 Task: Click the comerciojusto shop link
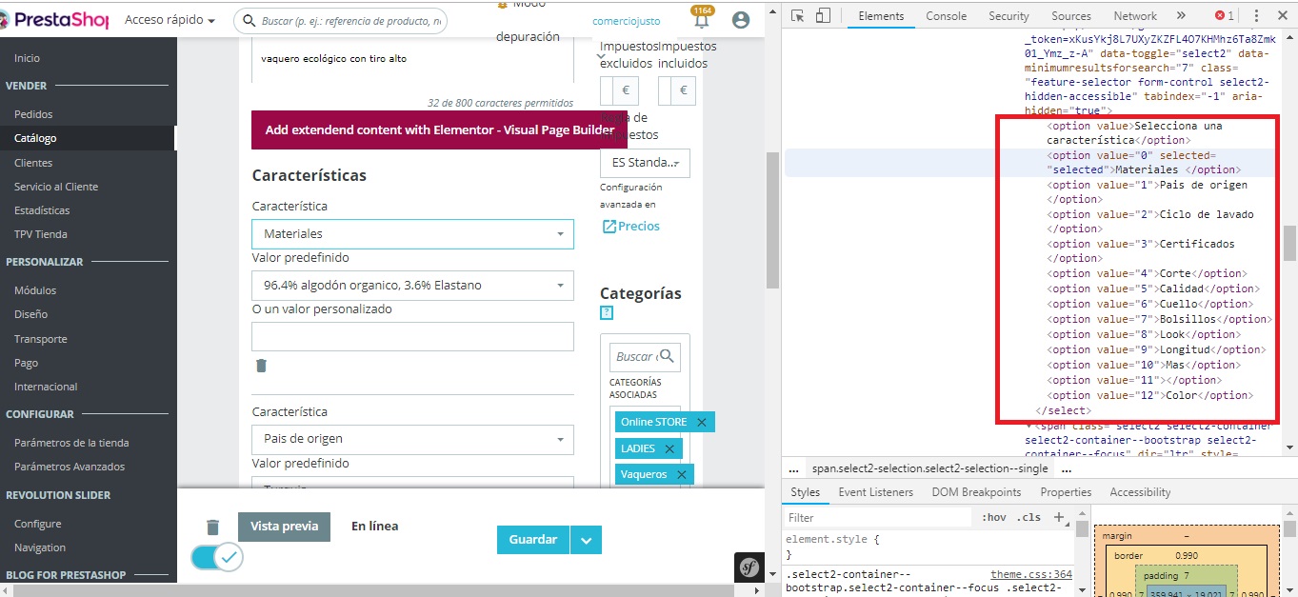627,21
